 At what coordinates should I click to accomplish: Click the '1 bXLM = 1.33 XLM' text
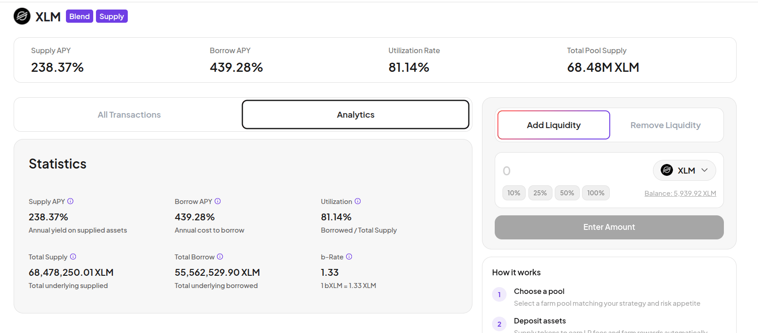[x=348, y=286]
